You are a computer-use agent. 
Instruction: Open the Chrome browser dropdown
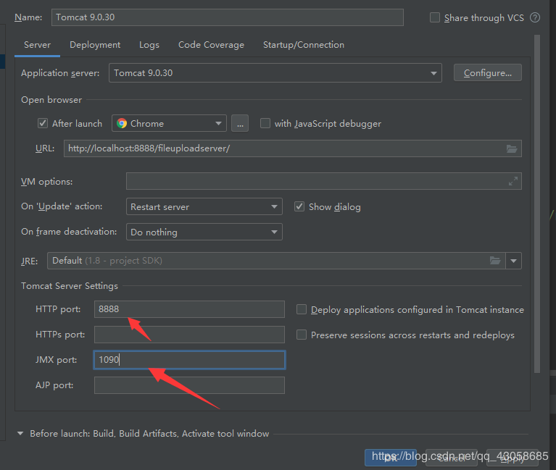click(169, 123)
